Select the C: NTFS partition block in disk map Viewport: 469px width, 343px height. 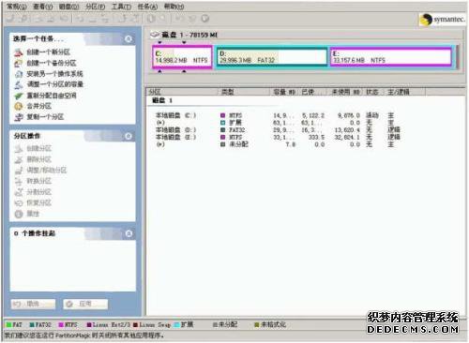(182, 57)
